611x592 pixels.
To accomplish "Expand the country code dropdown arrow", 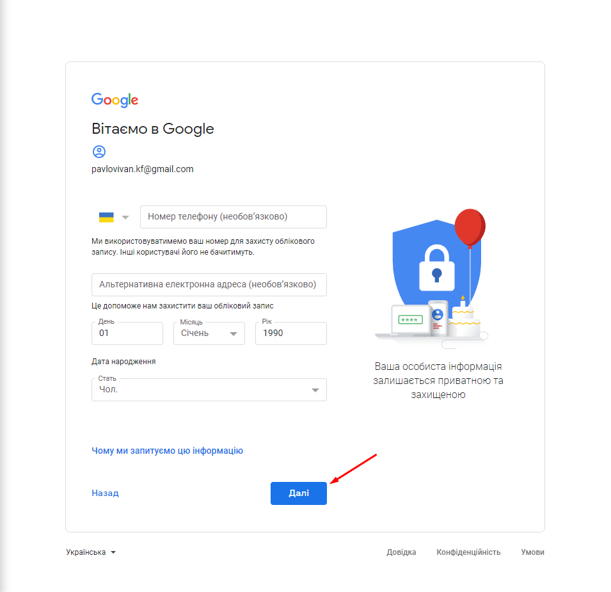I will [x=125, y=217].
